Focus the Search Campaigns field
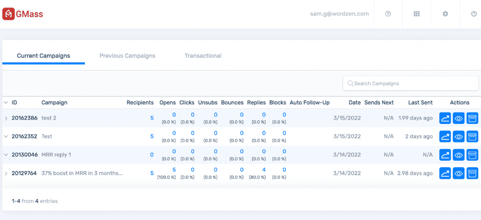Image resolution: width=481 pixels, height=220 pixels. (410, 83)
